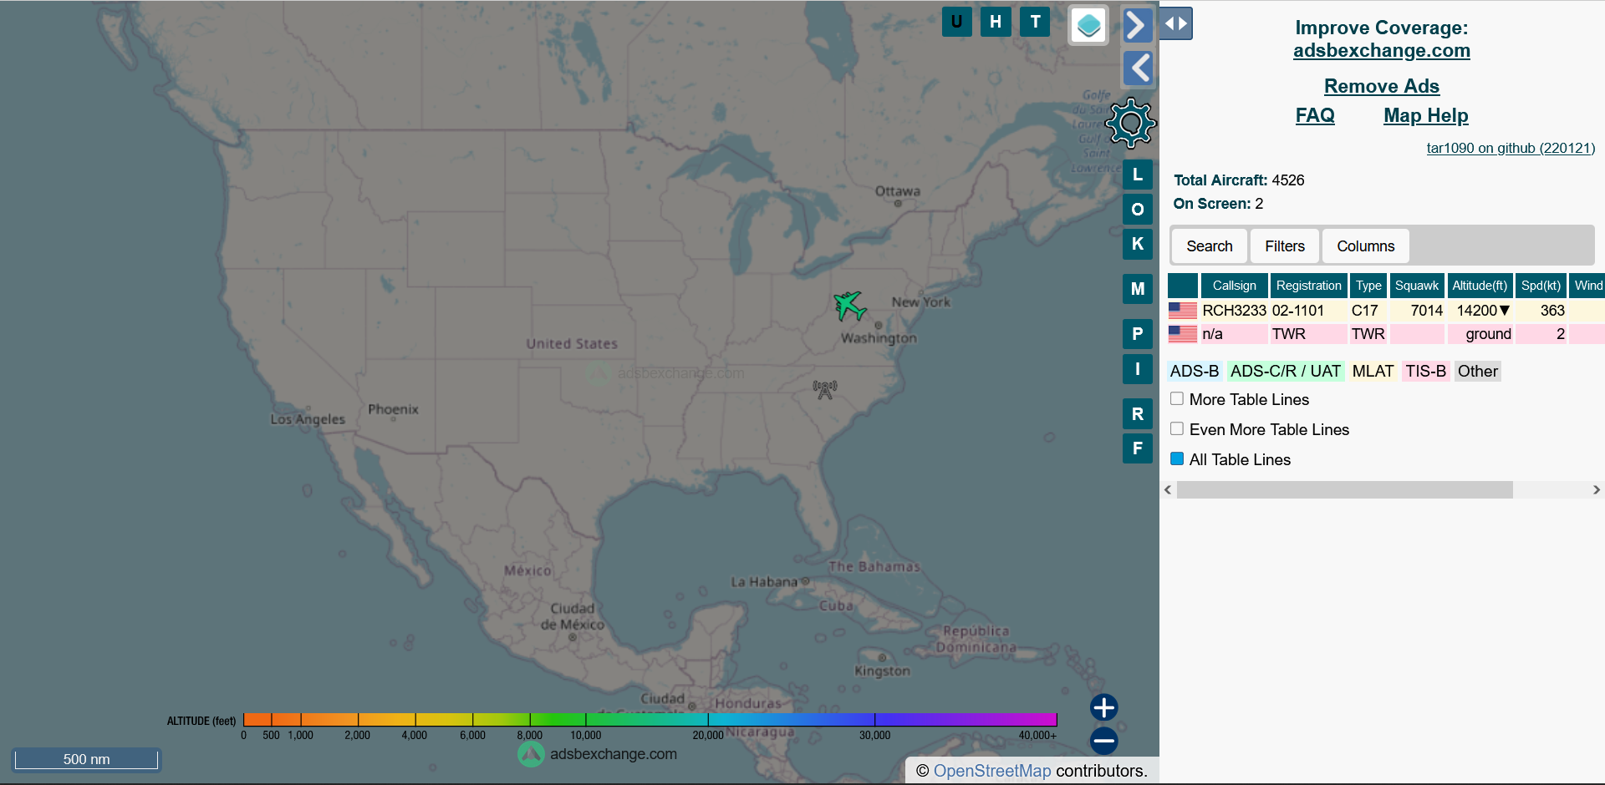
Task: Disable All Table Lines checkbox
Action: (x=1177, y=459)
